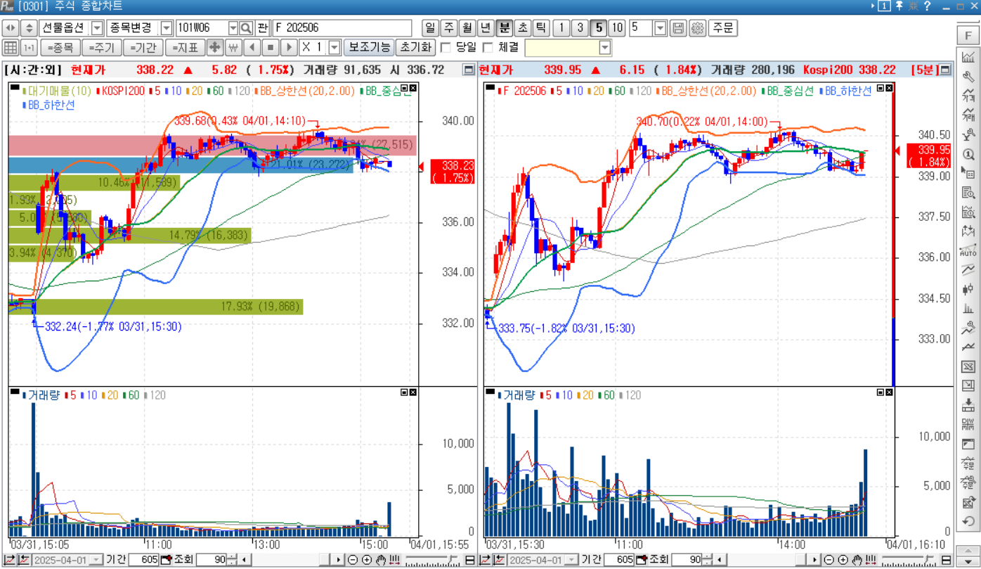Check the 체결 checkbox
Image resolution: width=981 pixels, height=569 pixels.
point(486,47)
